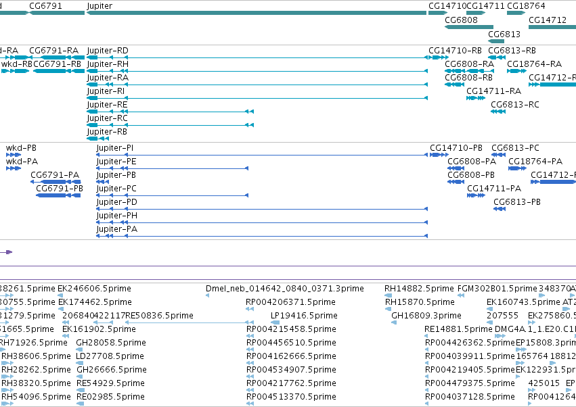Screen dimensions: 576x407
Task: Select protein label CG14710-PB
Action: [456, 148]
